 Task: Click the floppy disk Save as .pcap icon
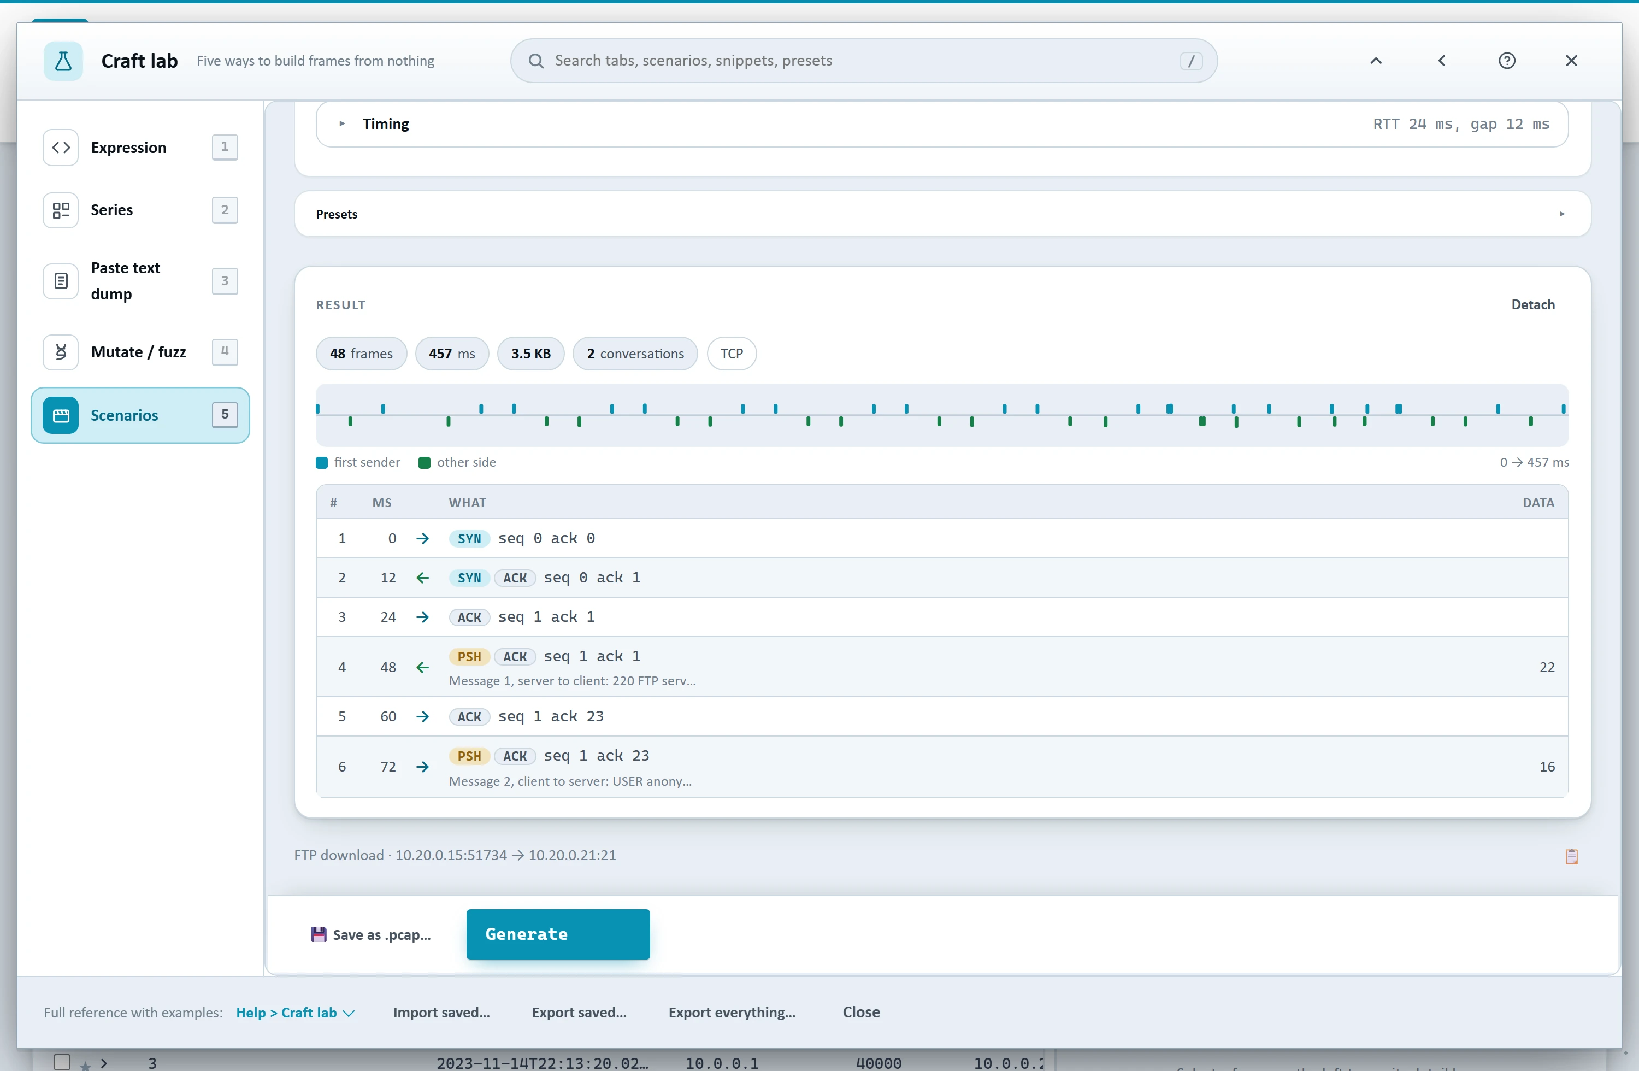click(x=318, y=934)
